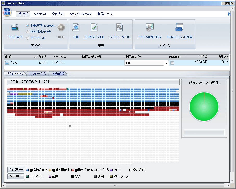This screenshot has width=236, height=189.
Task: Click the Drive-wide defrag (ドライブ全体) icon
Action: (15, 28)
